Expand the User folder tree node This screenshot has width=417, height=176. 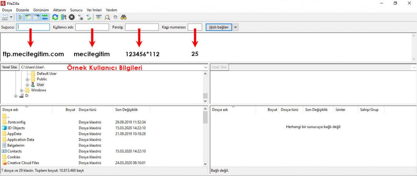27,85
